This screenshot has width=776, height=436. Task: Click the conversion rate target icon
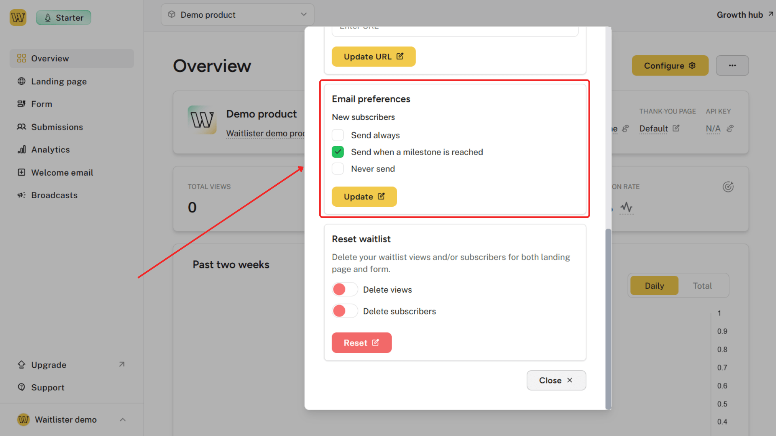coord(728,187)
